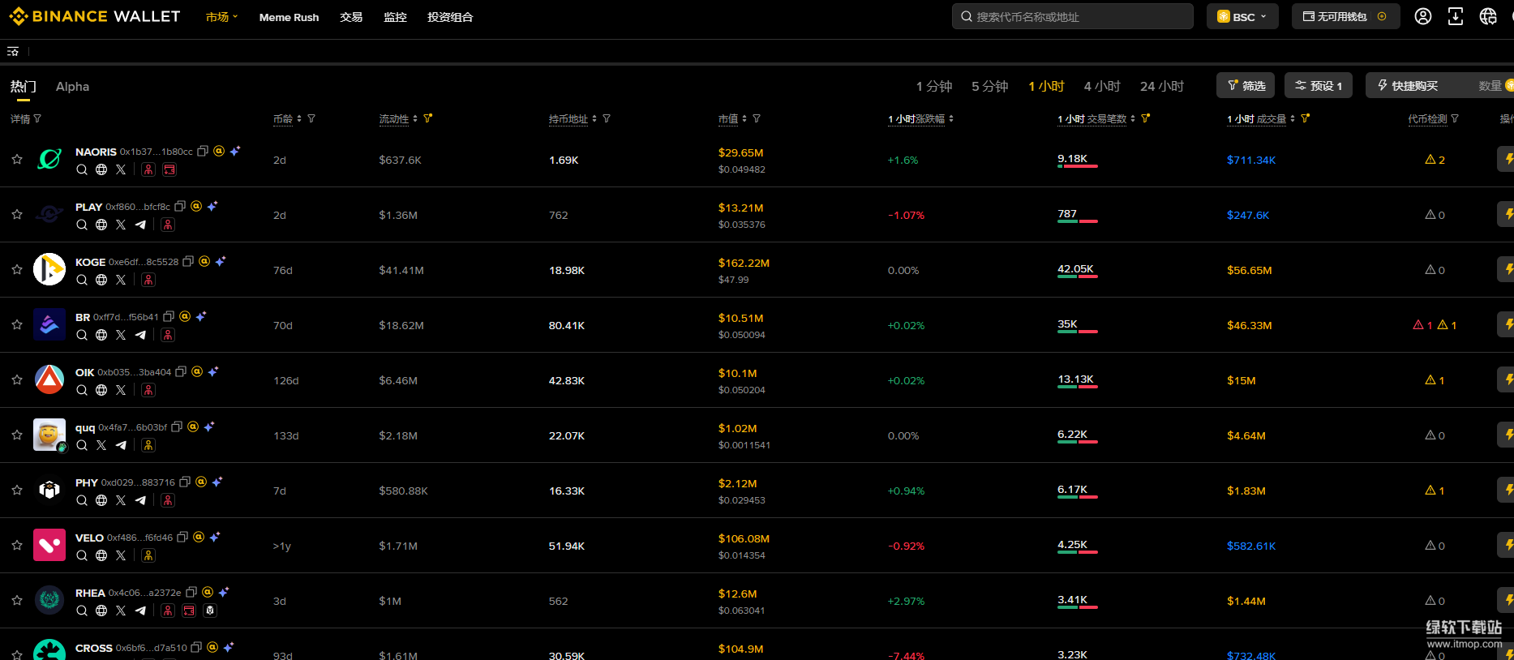The image size is (1514, 660).
Task: Select the 4 小时 time range
Action: coord(1102,86)
